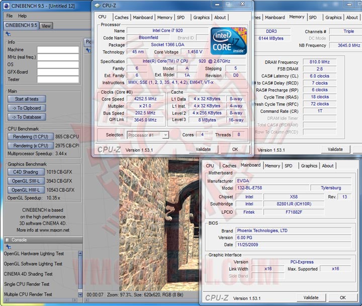This screenshot has height=306, width=362.
Task: Click the DRAM Frequency value 810.0 MHz
Action: point(320,62)
